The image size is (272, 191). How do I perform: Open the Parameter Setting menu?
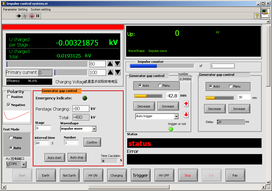[x=15, y=9]
